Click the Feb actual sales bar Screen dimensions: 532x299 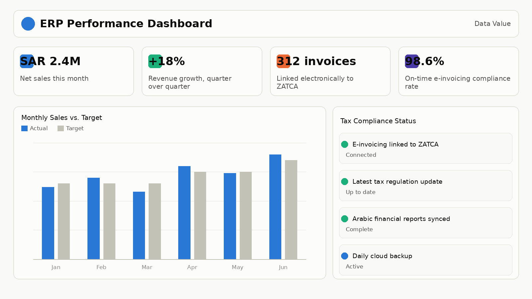click(93, 219)
